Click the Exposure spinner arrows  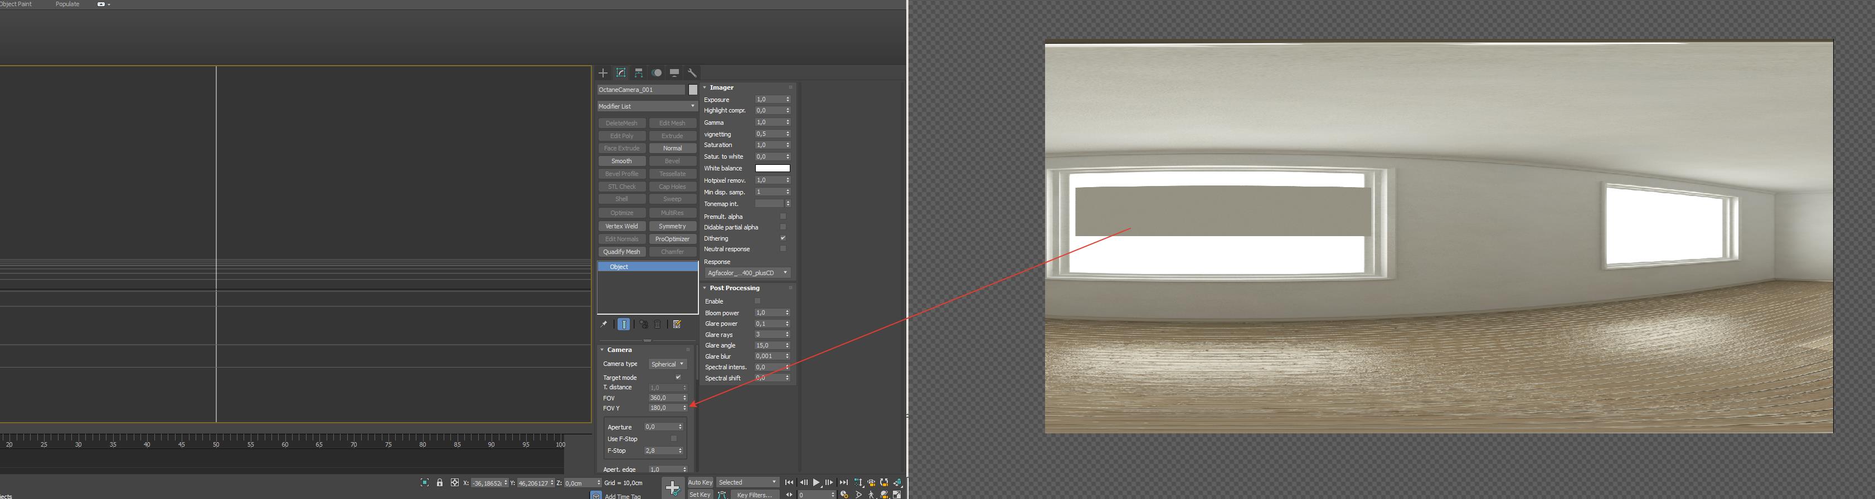pos(788,99)
